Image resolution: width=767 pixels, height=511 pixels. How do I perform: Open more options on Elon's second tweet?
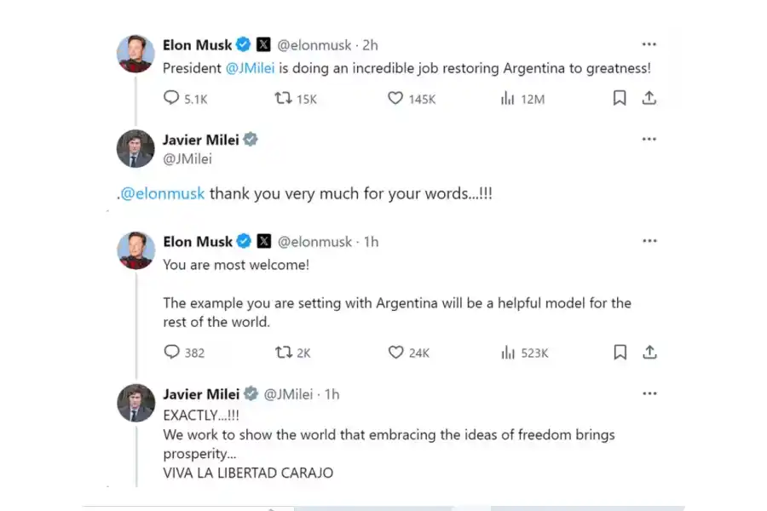[x=649, y=241]
